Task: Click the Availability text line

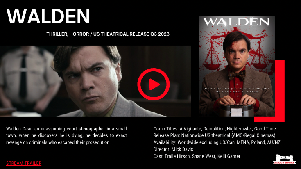Action: tap(217, 142)
